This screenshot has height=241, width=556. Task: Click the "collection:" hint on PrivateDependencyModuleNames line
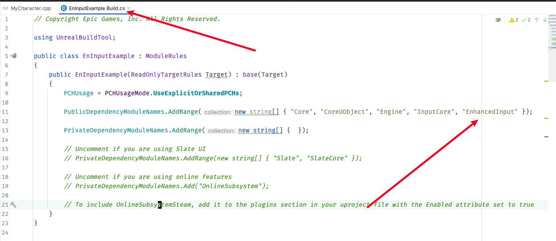(x=221, y=131)
